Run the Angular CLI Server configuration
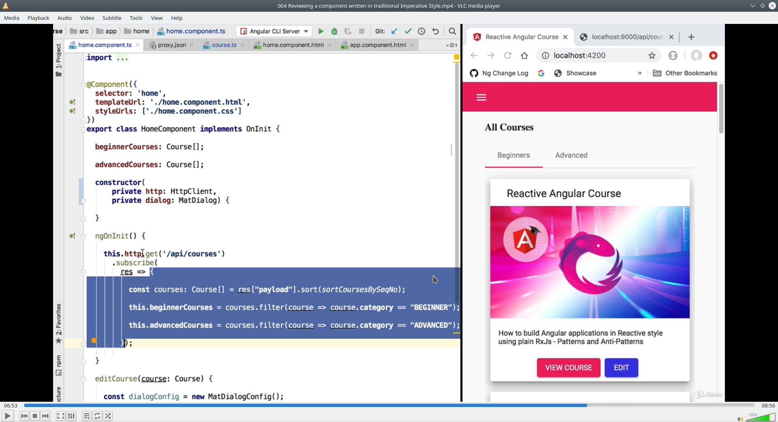 pos(321,31)
